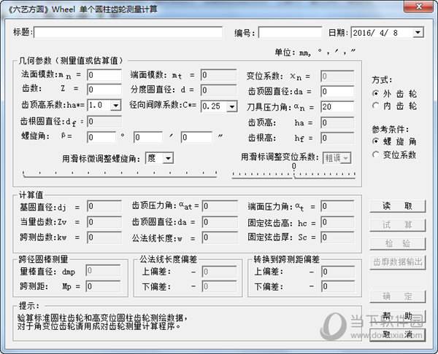The height and width of the screenshot is (354, 438).
Task: Click the geometry 齿顶圆直径 da input field
Action: coord(337,92)
